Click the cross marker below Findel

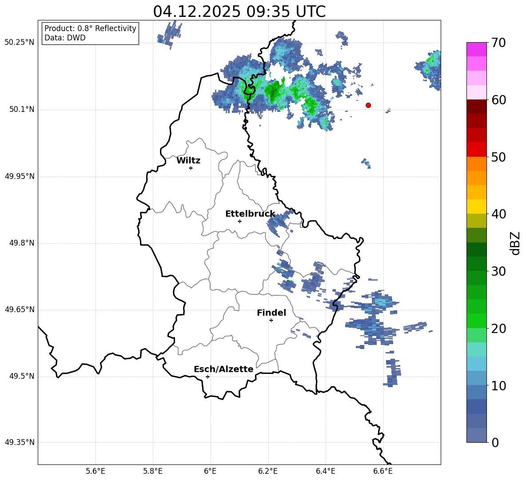tap(271, 321)
